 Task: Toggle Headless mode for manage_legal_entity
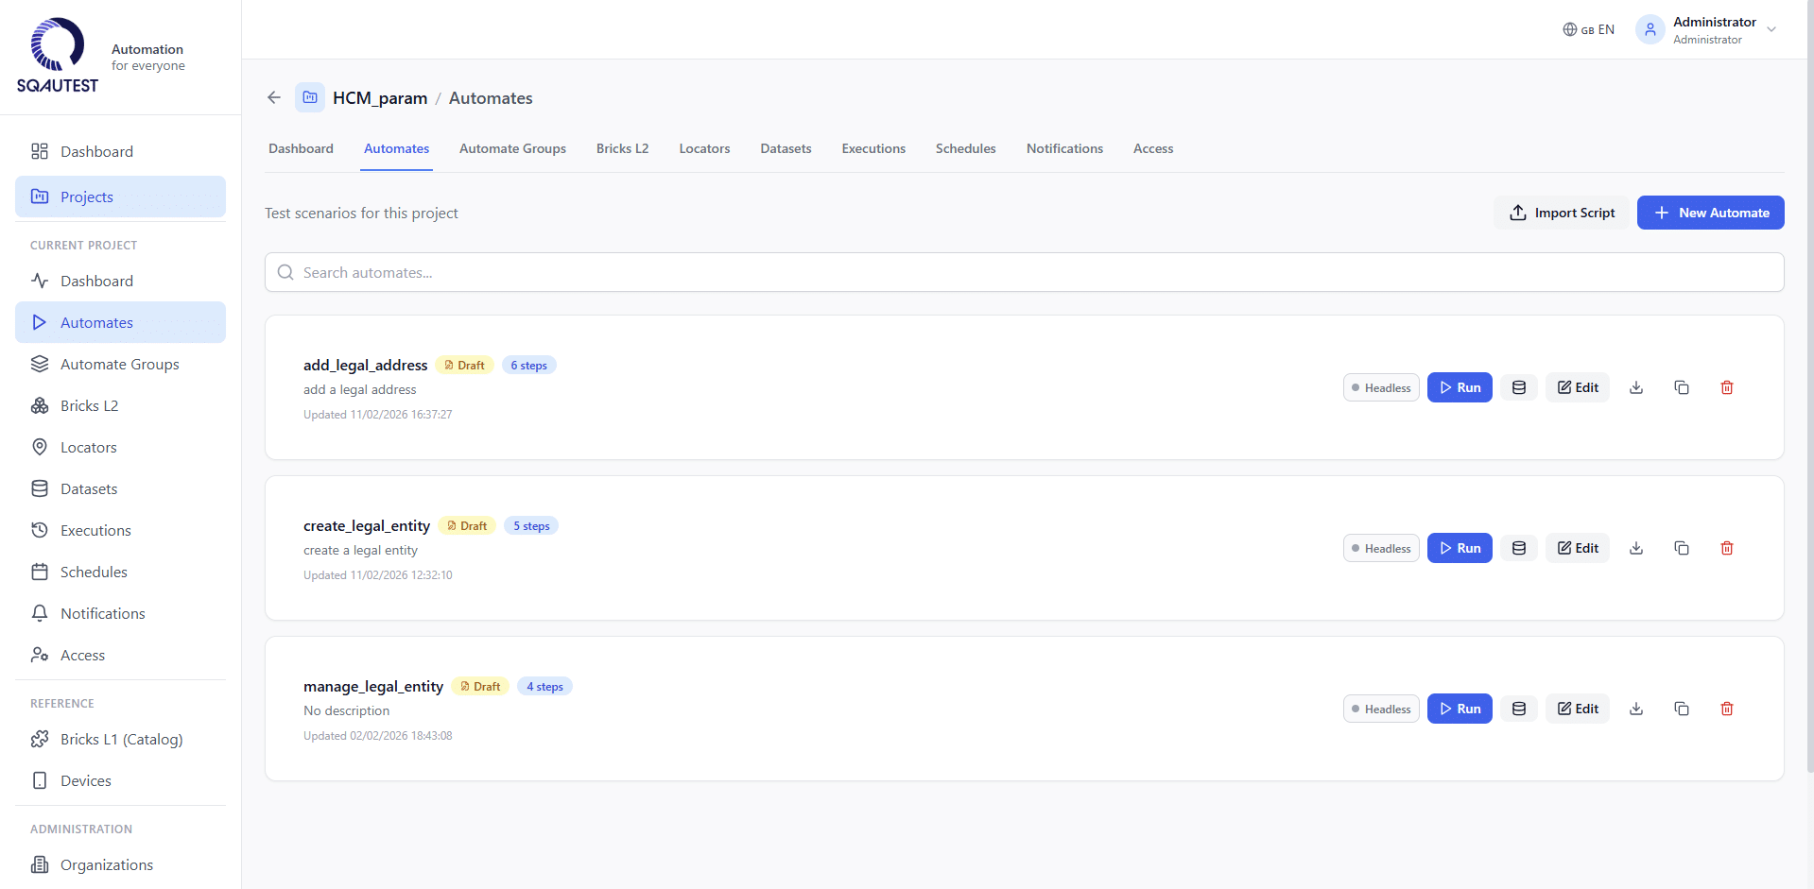click(x=1380, y=709)
